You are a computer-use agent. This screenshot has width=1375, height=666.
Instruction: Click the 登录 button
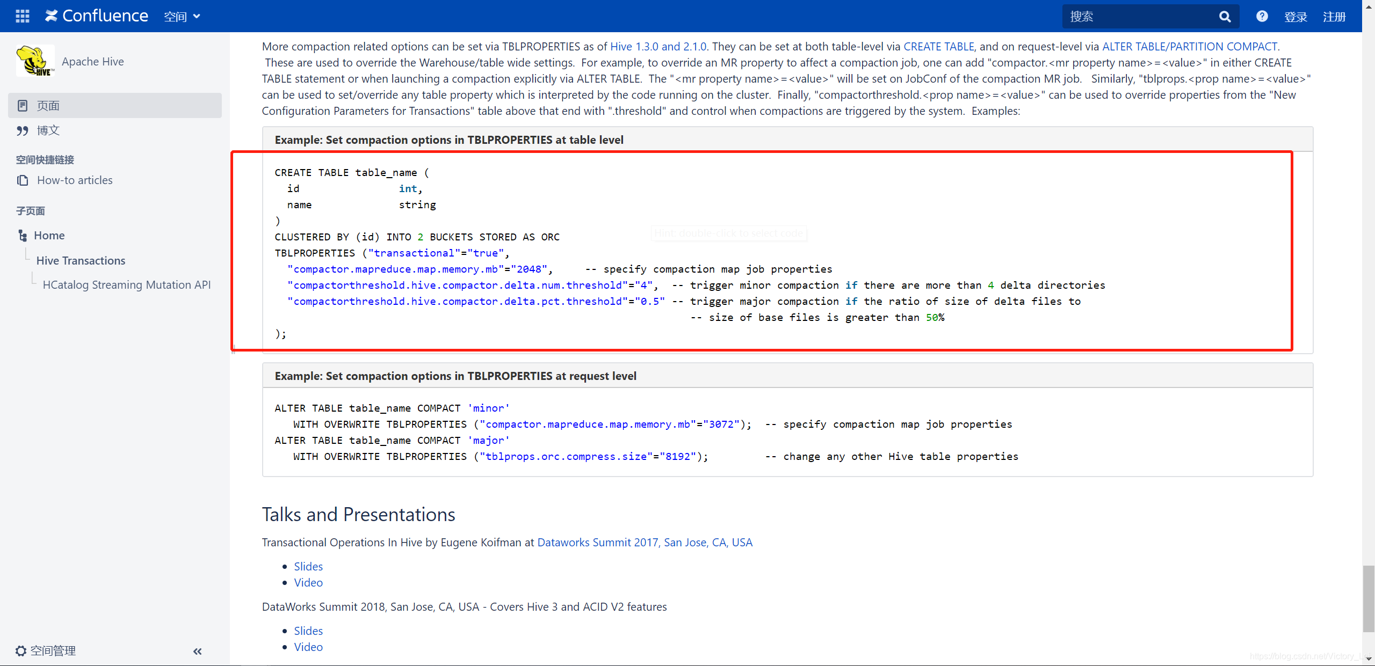1295,17
